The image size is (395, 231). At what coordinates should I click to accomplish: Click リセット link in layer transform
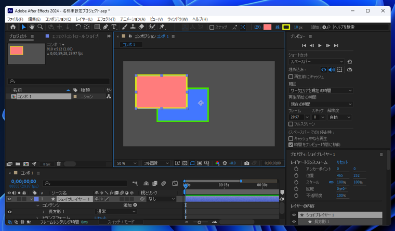click(343, 162)
